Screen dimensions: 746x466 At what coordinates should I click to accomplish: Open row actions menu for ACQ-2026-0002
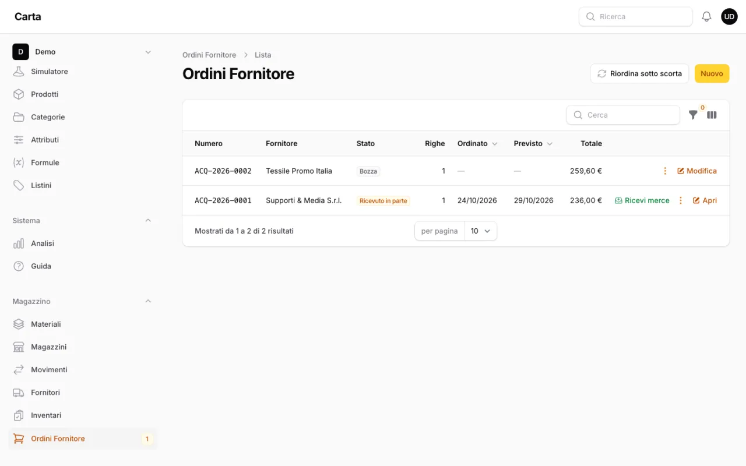coord(665,171)
